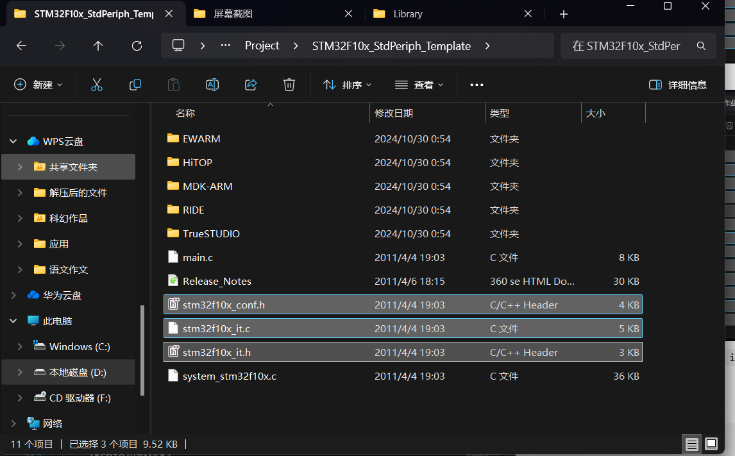735x456 pixels.
Task: Select CD 驱动器 (F:) in sidebar
Action: pyautogui.click(x=69, y=398)
